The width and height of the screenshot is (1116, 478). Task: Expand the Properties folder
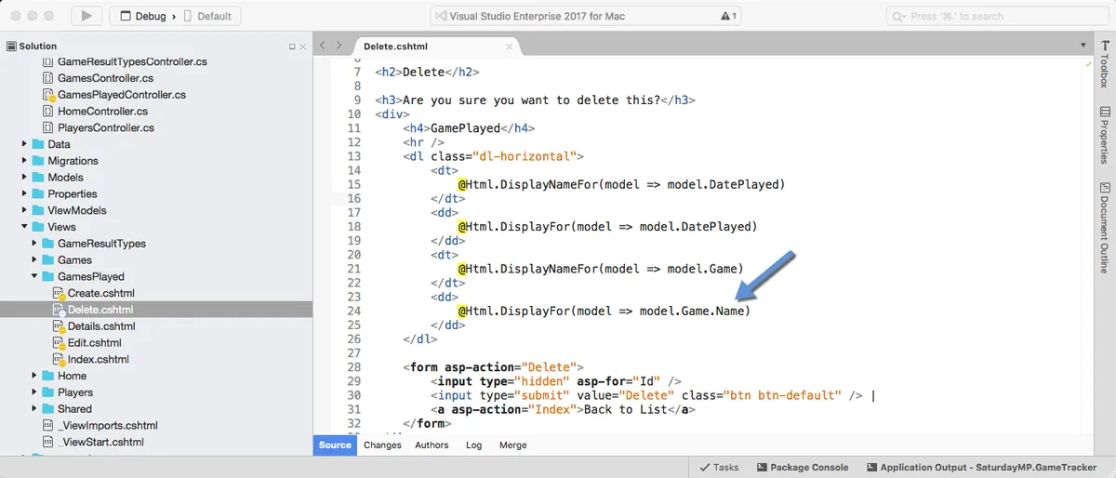point(25,194)
